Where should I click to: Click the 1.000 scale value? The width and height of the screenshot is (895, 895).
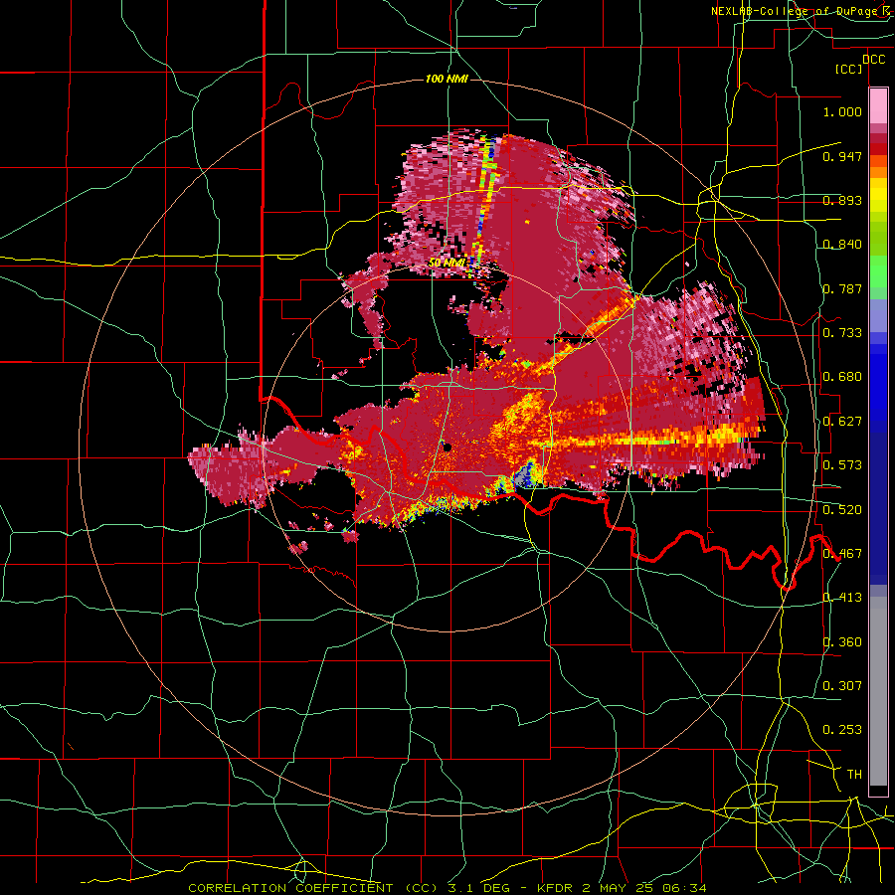pyautogui.click(x=842, y=111)
